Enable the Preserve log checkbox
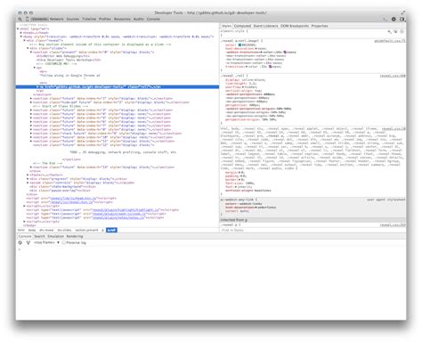 tap(64, 242)
